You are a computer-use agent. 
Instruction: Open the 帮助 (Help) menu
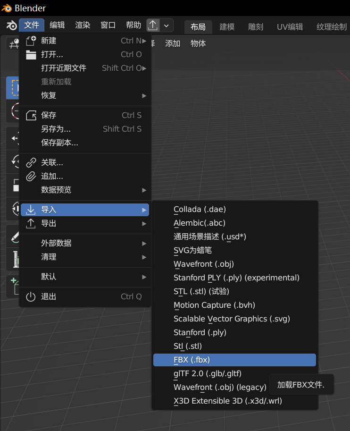tap(133, 25)
